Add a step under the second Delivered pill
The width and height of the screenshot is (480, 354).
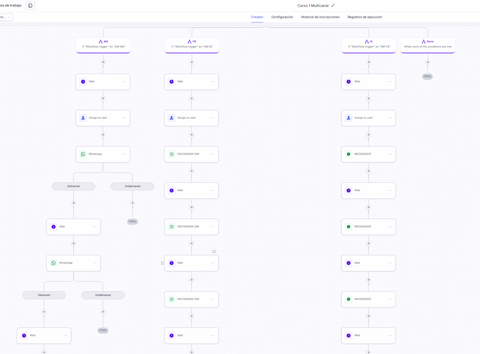pyautogui.click(x=44, y=312)
